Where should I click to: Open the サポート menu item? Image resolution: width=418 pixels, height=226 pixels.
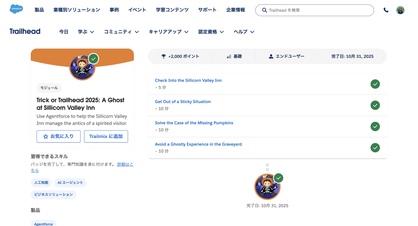(x=207, y=10)
